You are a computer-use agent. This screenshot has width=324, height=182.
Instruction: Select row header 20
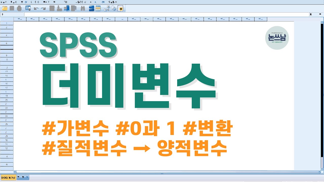coord(7,100)
